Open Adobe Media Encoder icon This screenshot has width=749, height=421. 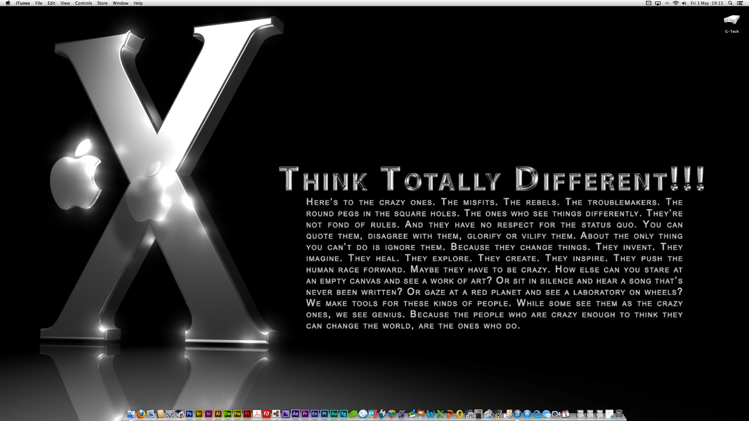(x=286, y=414)
